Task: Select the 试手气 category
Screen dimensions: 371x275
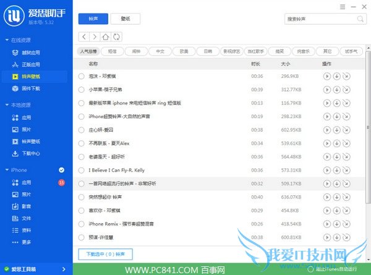Action: click(x=351, y=51)
